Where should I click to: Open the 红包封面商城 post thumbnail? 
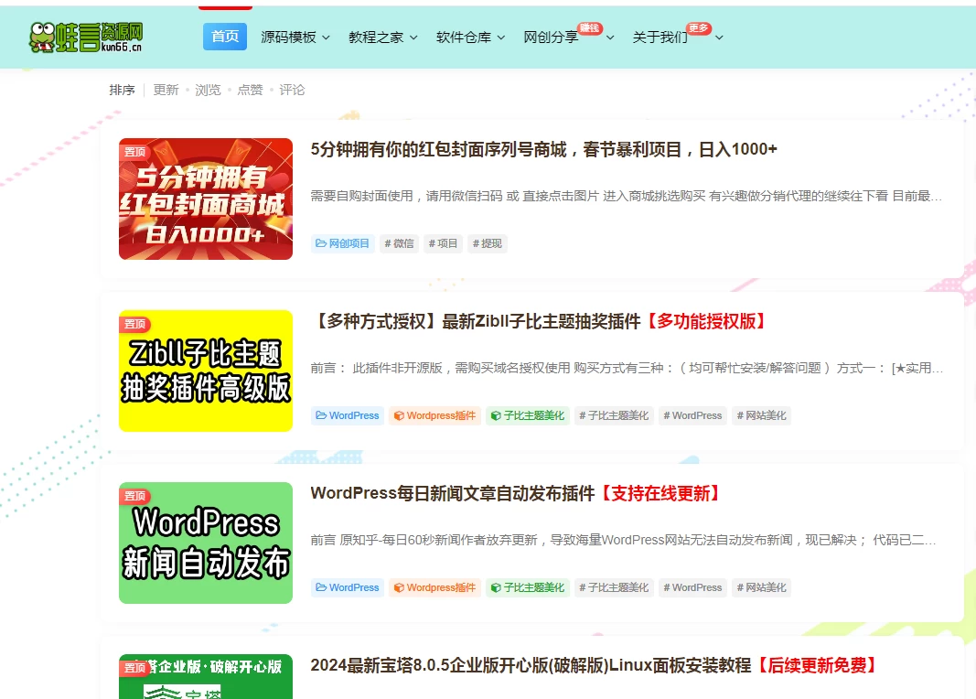pos(206,199)
